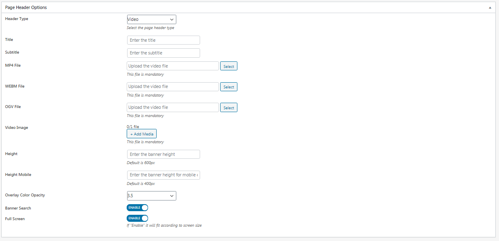Screen dimensions: 499x241
Task: Collapse the Page Header Options panel arrow
Action: [x=490, y=7]
